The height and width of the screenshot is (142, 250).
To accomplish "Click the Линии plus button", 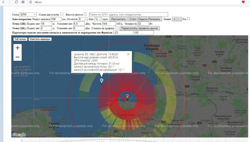I will pos(175,19).
